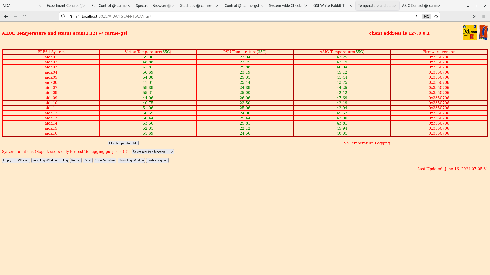Screen dimensions: 490x275
Task: Click Reload button in system functions
Action: (76, 160)
